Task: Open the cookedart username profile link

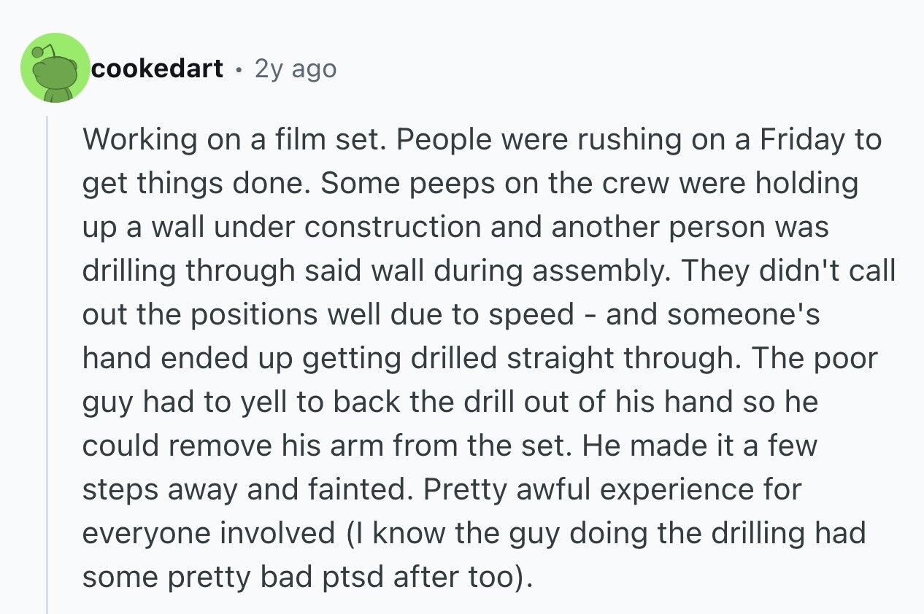Action: [x=157, y=69]
